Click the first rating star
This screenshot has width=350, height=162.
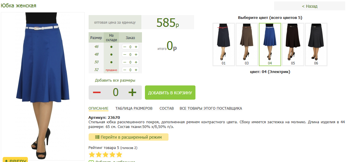[x=92, y=155]
